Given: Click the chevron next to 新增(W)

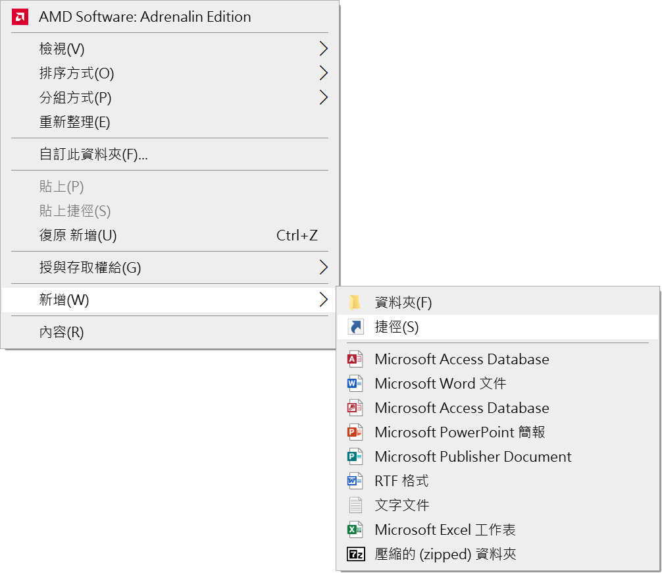Looking at the screenshot, I should click(x=323, y=300).
